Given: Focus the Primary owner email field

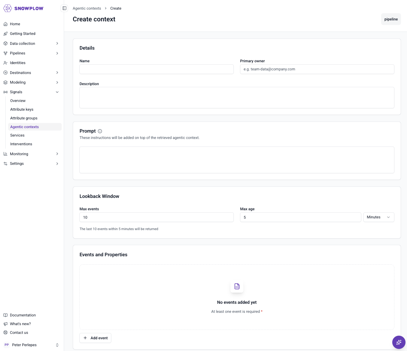Looking at the screenshot, I should click(317, 69).
